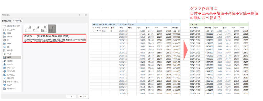Click the レーザーテ stock name cell
The image size is (263, 101).
click(97, 31)
